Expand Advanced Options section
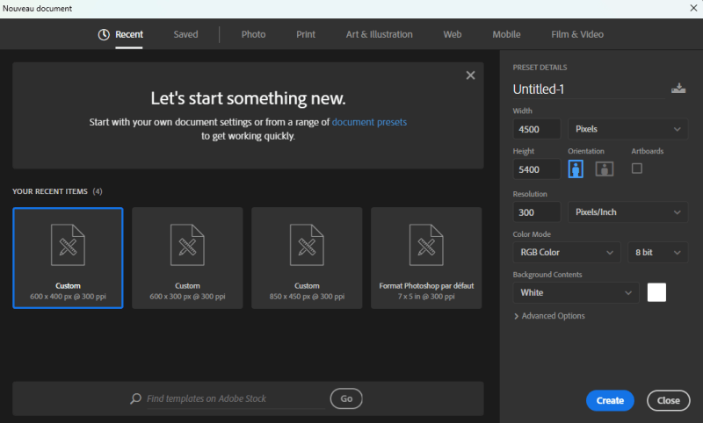 [x=549, y=316]
